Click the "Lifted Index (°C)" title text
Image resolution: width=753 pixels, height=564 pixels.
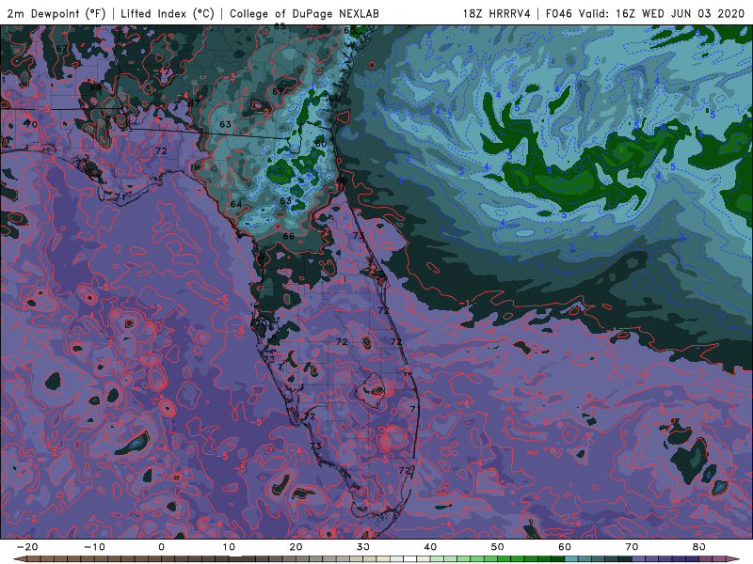168,13
